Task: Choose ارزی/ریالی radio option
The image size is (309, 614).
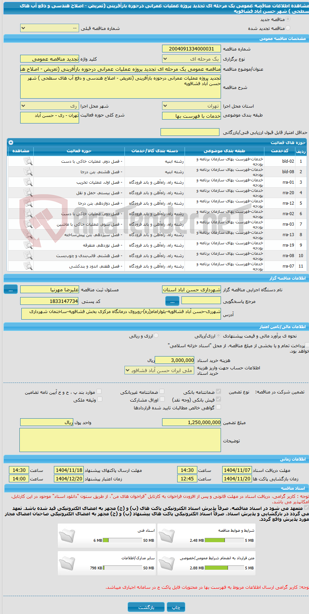Action: tap(219, 336)
